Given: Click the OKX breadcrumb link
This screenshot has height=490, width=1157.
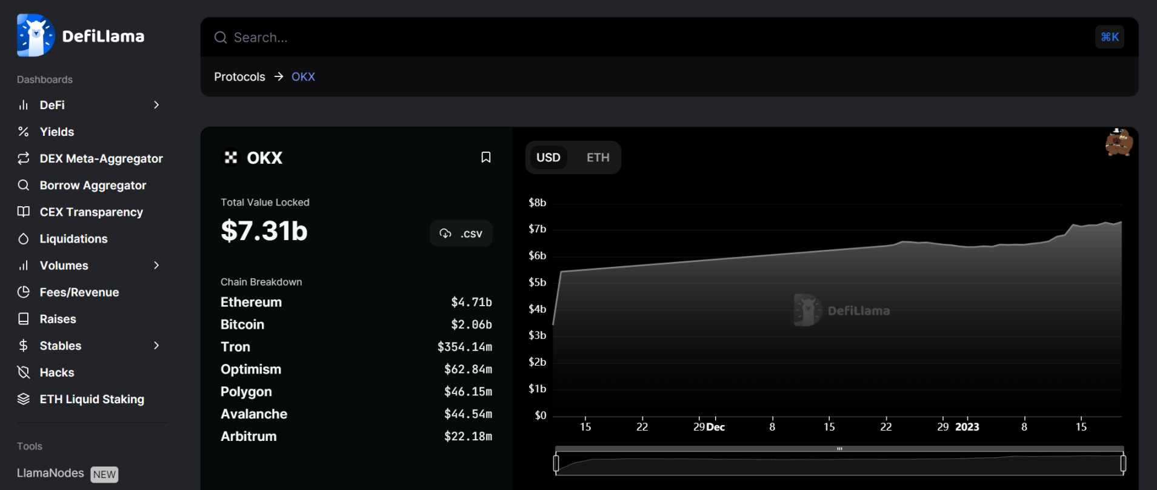Looking at the screenshot, I should [x=303, y=76].
